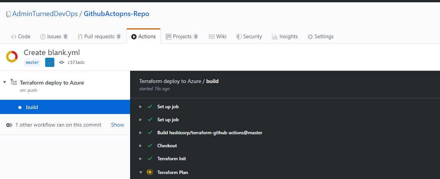Click the build job status dot

(20, 107)
